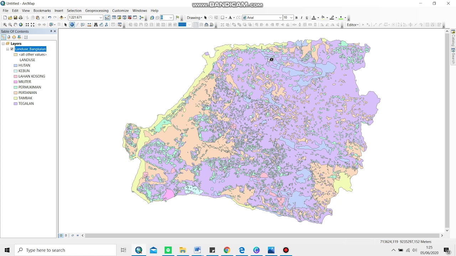Click the Add Data button
456x256 pixels.
(61, 17)
